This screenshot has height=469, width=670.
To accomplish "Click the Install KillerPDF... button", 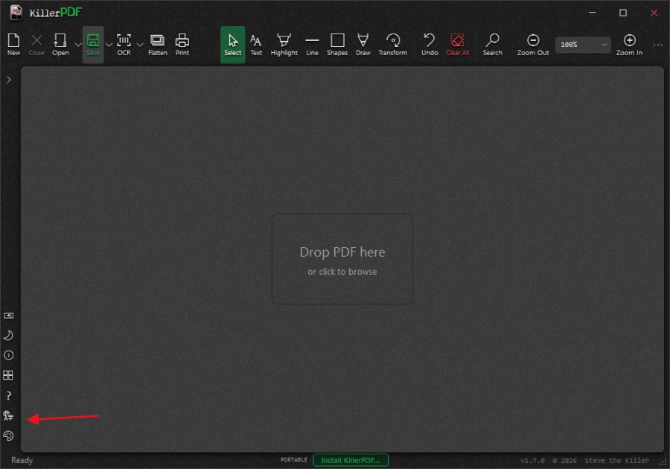I will point(351,460).
